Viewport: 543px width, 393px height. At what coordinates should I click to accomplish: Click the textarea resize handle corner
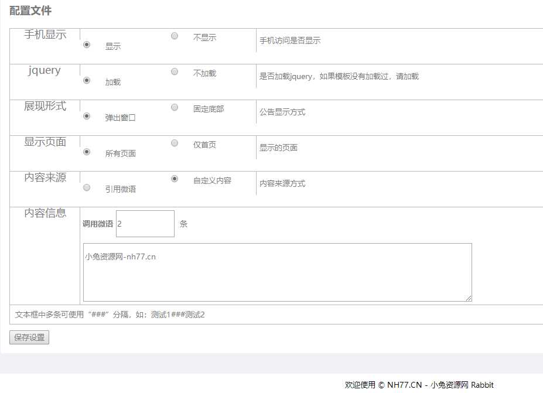pyautogui.click(x=469, y=298)
